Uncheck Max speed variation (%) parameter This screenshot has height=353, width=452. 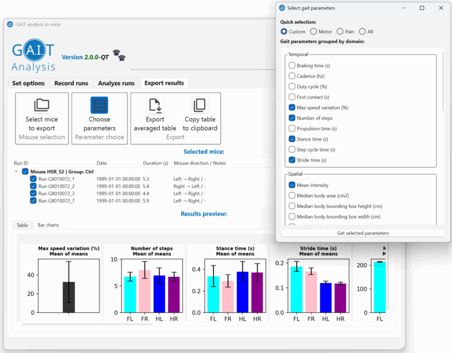(292, 107)
